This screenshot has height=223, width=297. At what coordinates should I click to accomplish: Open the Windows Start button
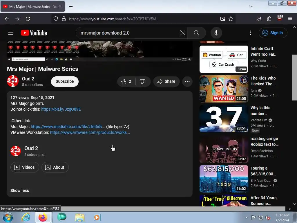pyautogui.click(x=8, y=217)
